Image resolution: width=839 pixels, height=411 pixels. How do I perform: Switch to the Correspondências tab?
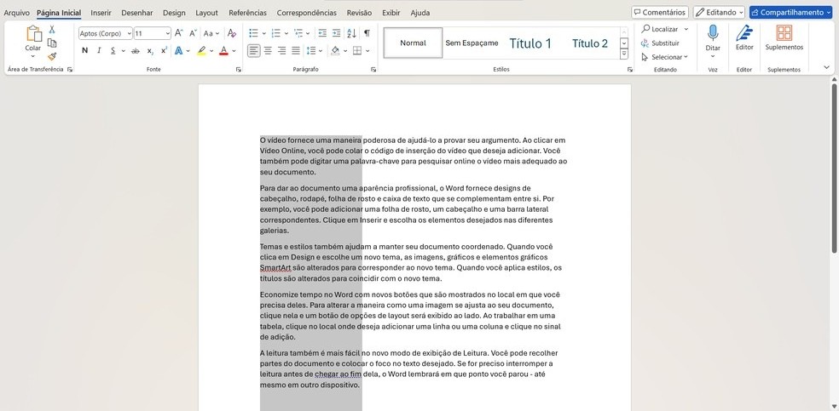307,13
